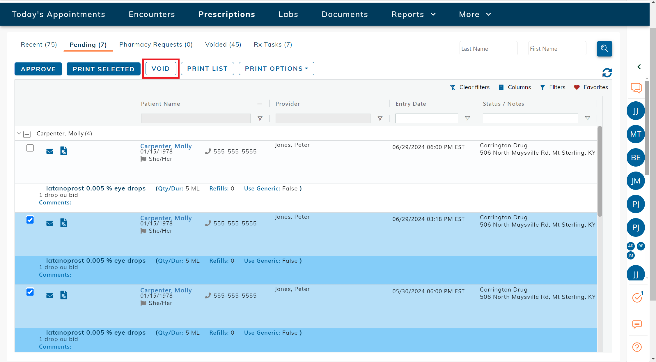The height and width of the screenshot is (362, 656).
Task: Open the small AR avatar
Action: point(631,246)
